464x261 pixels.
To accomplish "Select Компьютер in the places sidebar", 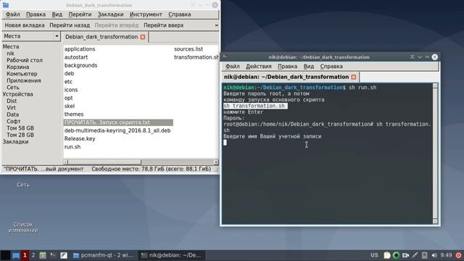I will (22, 74).
